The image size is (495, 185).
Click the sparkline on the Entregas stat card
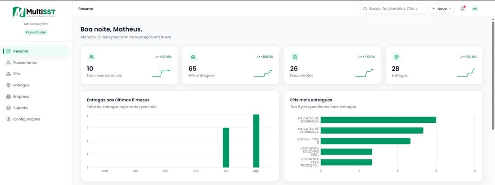click(x=466, y=73)
